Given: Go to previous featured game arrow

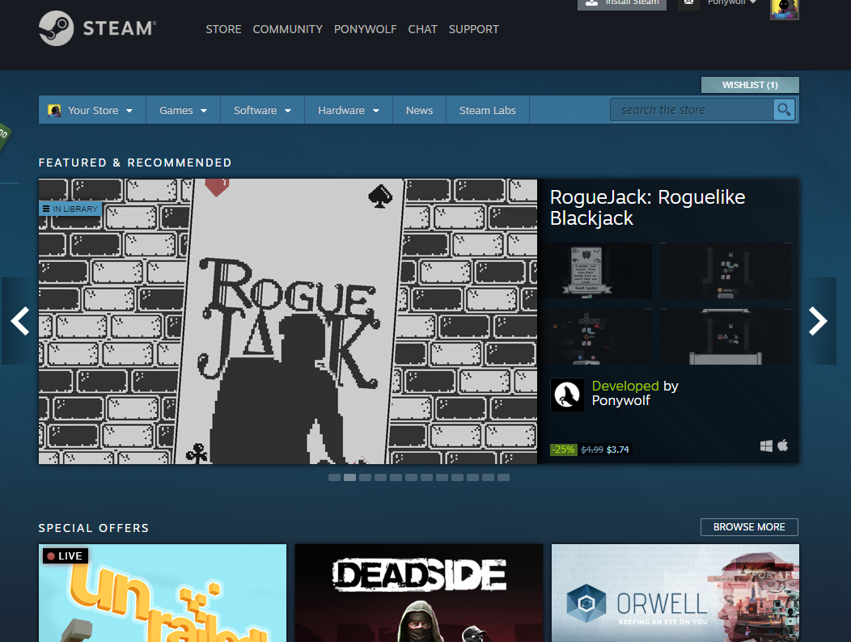Looking at the screenshot, I should tap(19, 321).
